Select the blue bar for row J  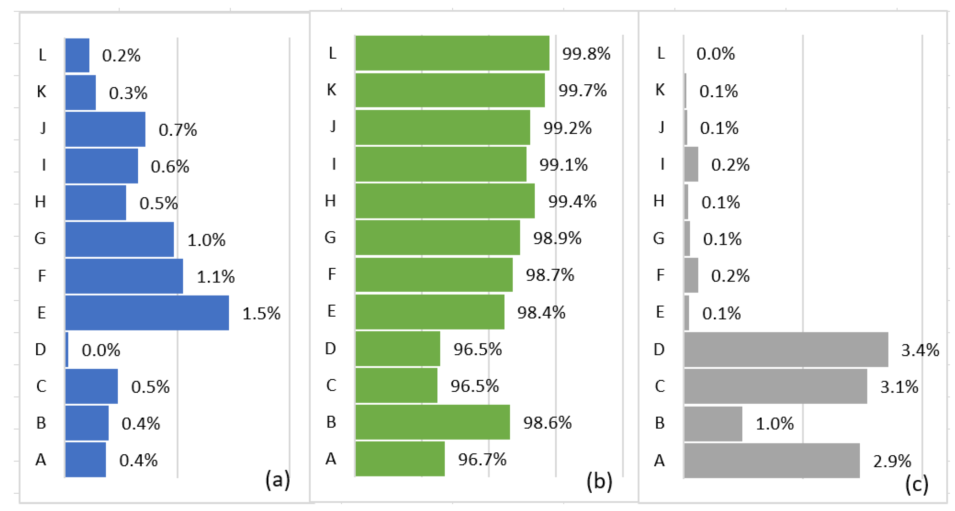[x=105, y=129]
